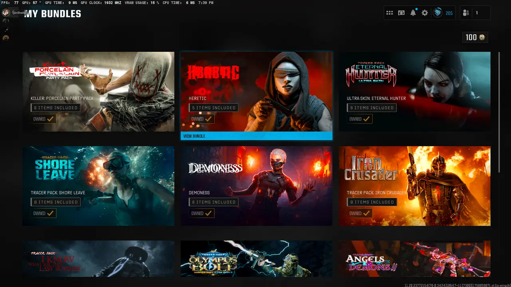Viewport: 511px width, 287px height.
Task: Click the checkmark on Demoness's Owned badge
Action: [x=208, y=213]
